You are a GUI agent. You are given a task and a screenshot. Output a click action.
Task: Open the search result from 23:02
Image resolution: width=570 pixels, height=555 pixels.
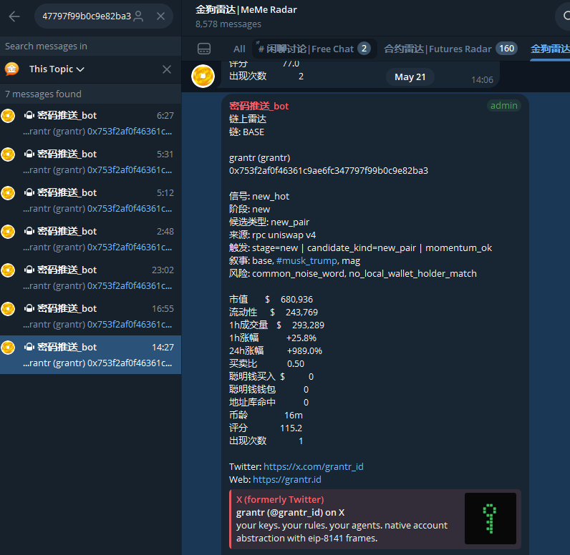coord(90,277)
